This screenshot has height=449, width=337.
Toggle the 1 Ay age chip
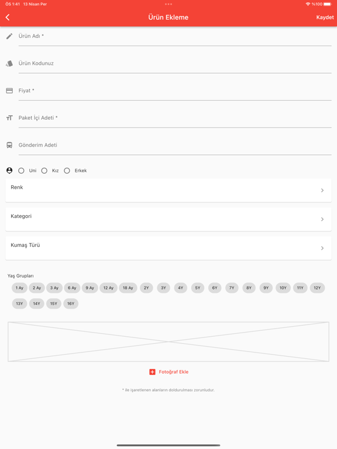pyautogui.click(x=19, y=288)
